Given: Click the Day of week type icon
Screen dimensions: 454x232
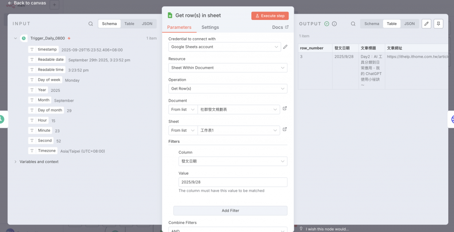Looking at the screenshot, I should (32, 80).
